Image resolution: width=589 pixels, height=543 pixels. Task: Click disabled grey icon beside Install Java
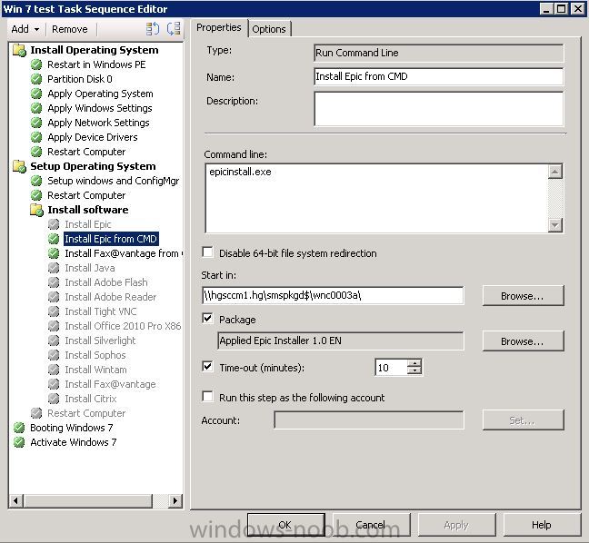click(x=54, y=268)
